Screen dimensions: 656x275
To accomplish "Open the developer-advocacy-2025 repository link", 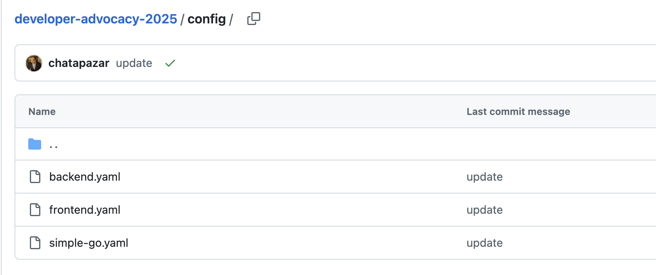I will [x=96, y=19].
